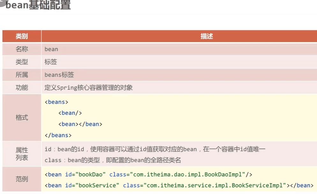Image resolution: width=317 pixels, height=194 pixels.
Task: Select the 描述 column header
Action: (207, 36)
